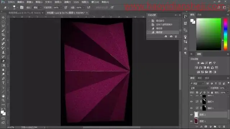This screenshot has width=230, height=129.
Task: Open the eraser tool preset picker
Action: click(x=6, y=7)
